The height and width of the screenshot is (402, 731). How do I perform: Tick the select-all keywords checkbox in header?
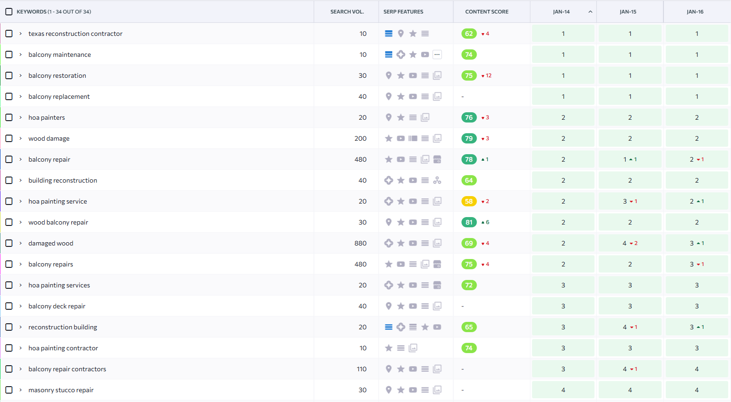9,12
